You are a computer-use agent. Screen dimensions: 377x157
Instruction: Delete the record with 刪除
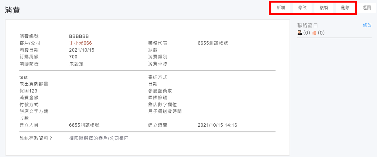coord(345,8)
